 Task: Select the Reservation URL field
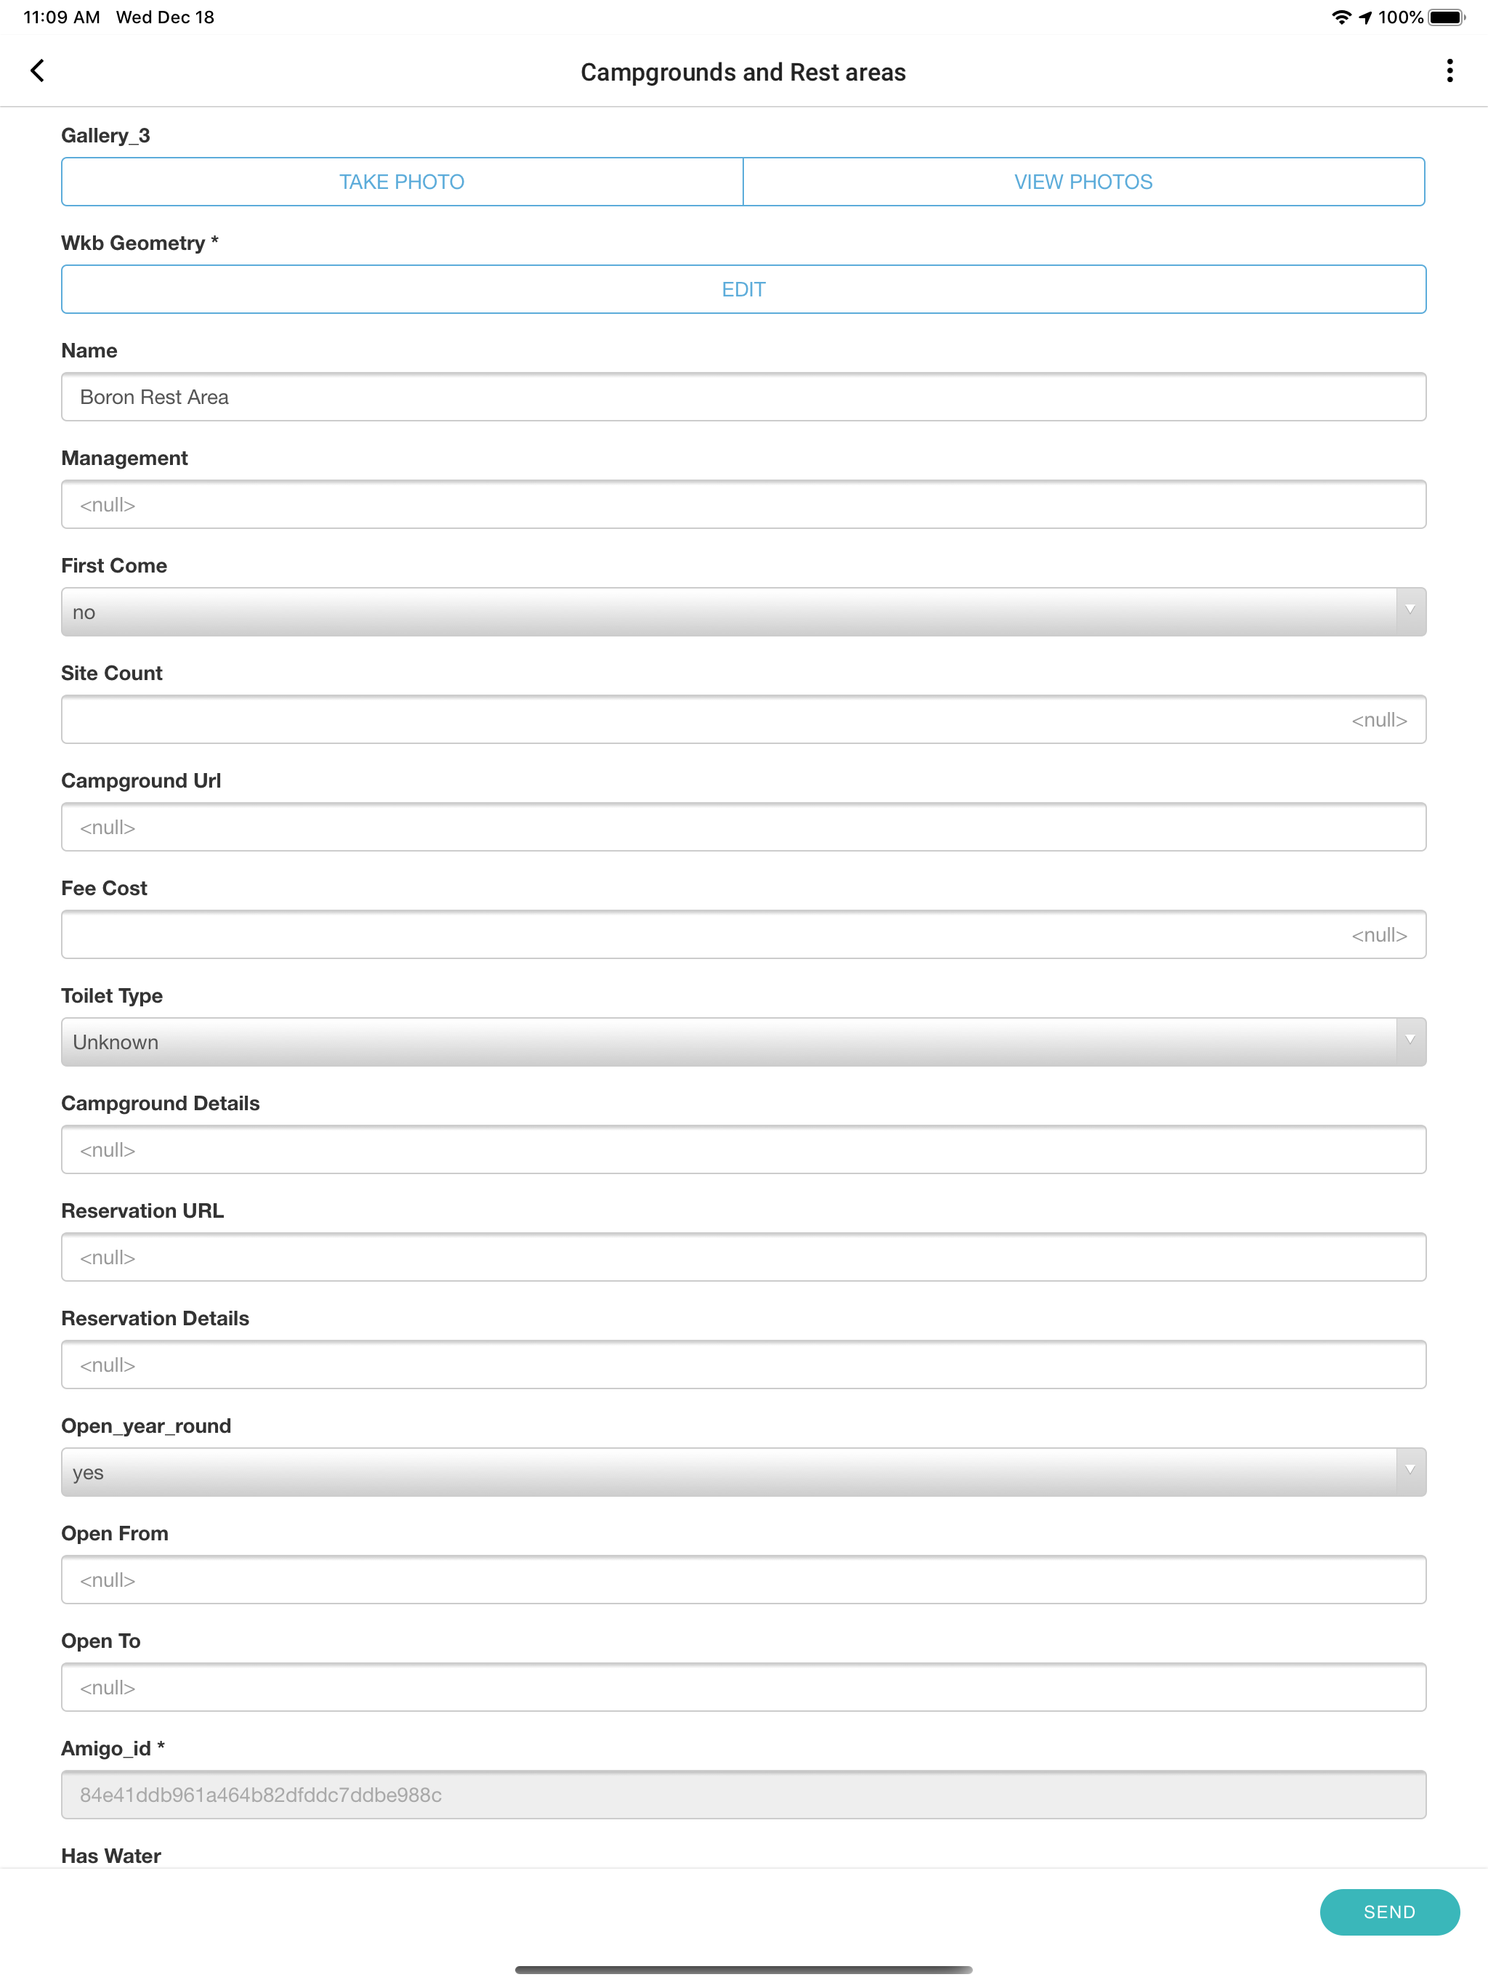pyautogui.click(x=743, y=1257)
